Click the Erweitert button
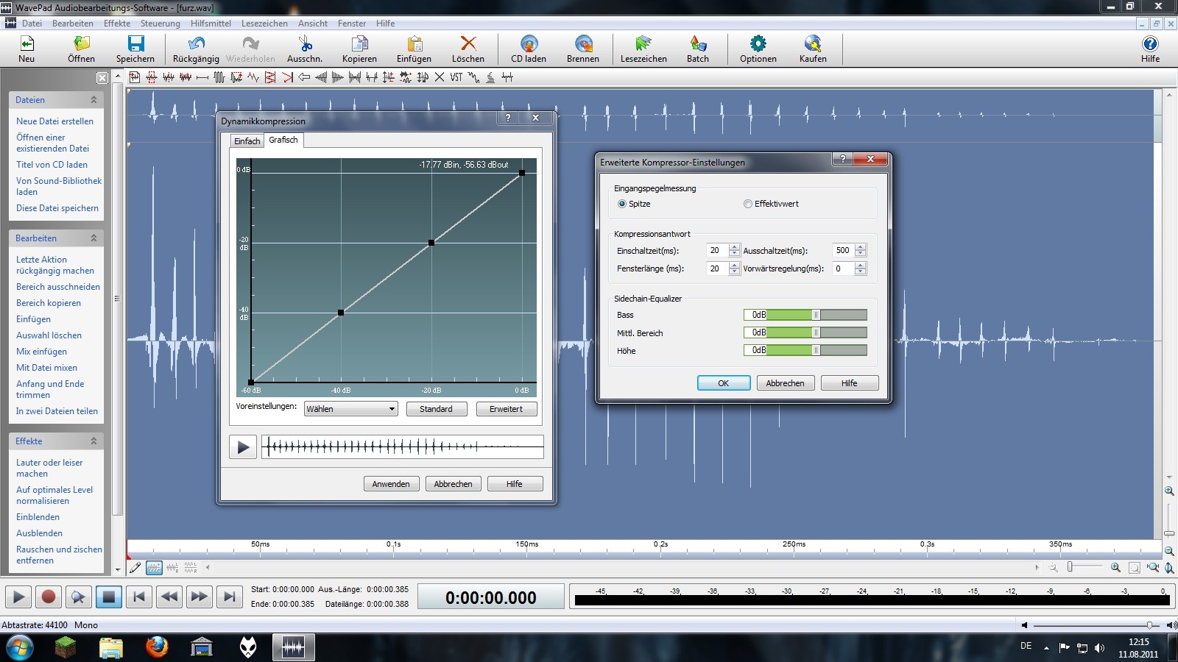The height and width of the screenshot is (662, 1178). (x=506, y=409)
